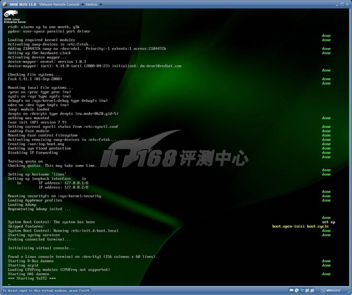352x295 pixels.
Task: Click the "SUSE SLES 11.0" window title
Action: [22, 4]
